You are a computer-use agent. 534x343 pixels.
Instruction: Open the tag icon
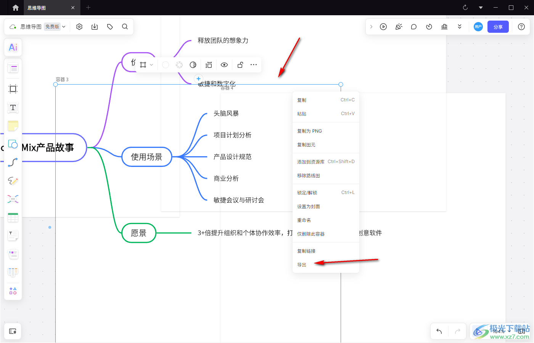[x=110, y=27]
